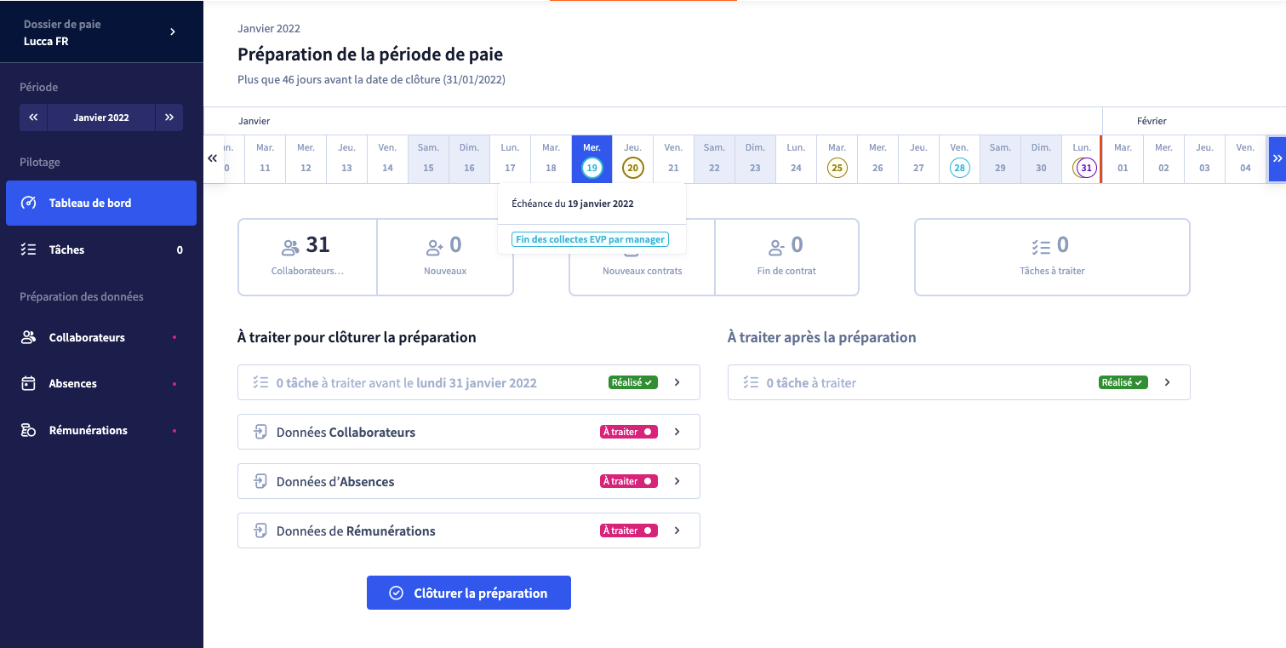Click the import icon on Données Collaborateurs row
1286x648 pixels.
[x=260, y=432]
